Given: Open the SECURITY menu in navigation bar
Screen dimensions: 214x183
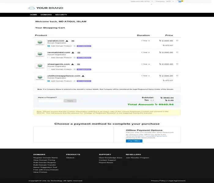Looking at the screenshot, I should click(x=61, y=15).
